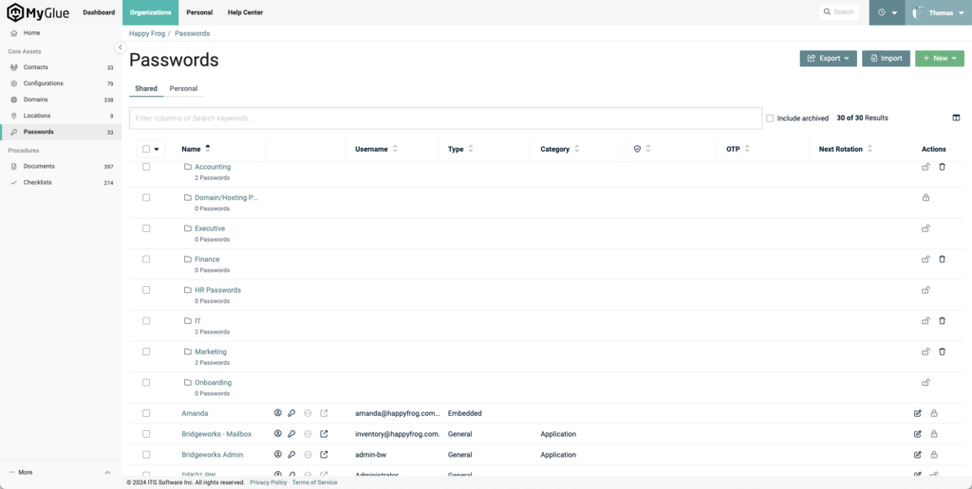Switch to the Personal passwords tab

pos(183,88)
